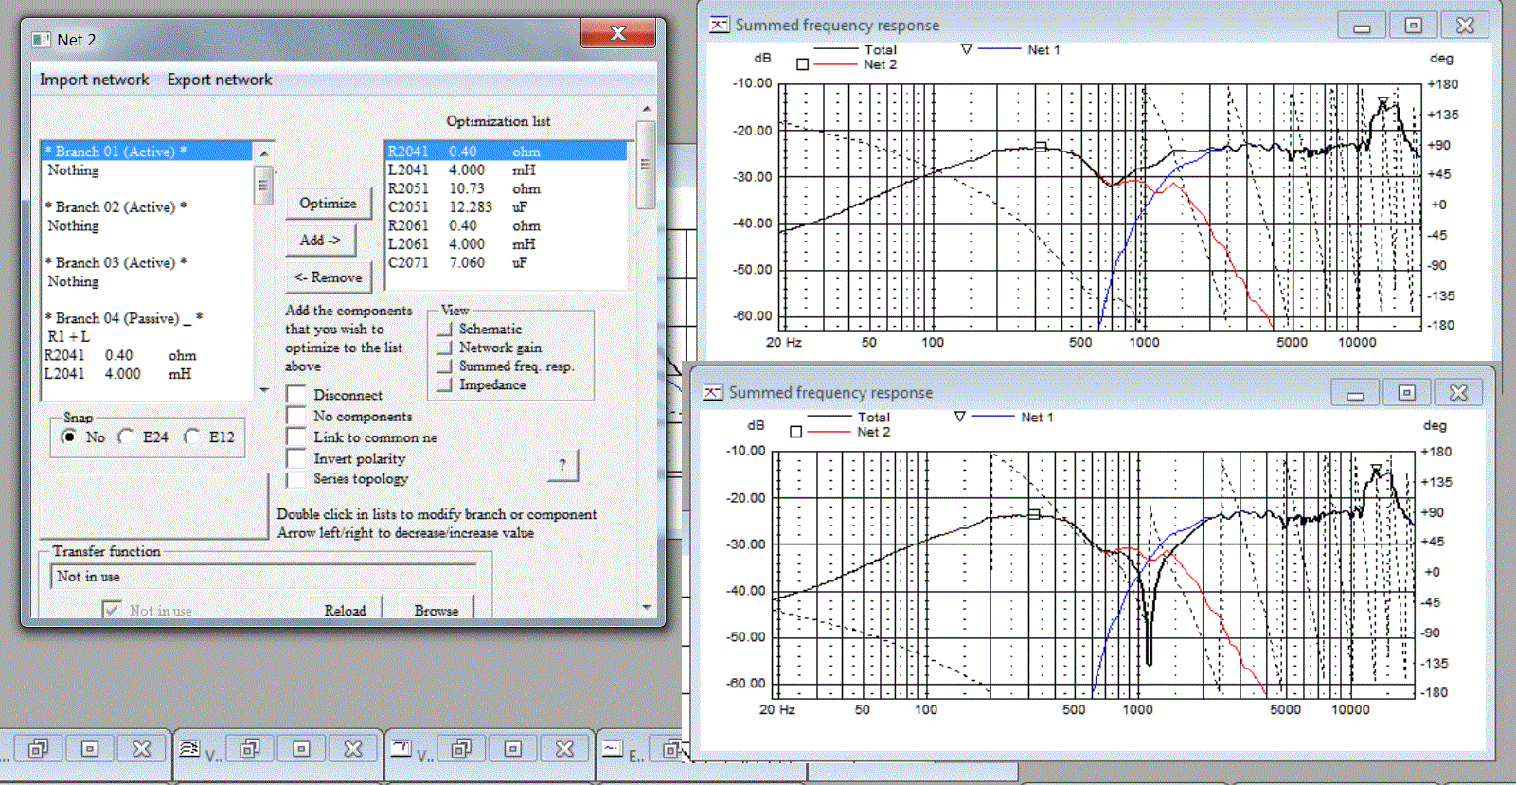Click the branch list scroll-down arrow
This screenshot has width=1516, height=785.
pos(264,389)
